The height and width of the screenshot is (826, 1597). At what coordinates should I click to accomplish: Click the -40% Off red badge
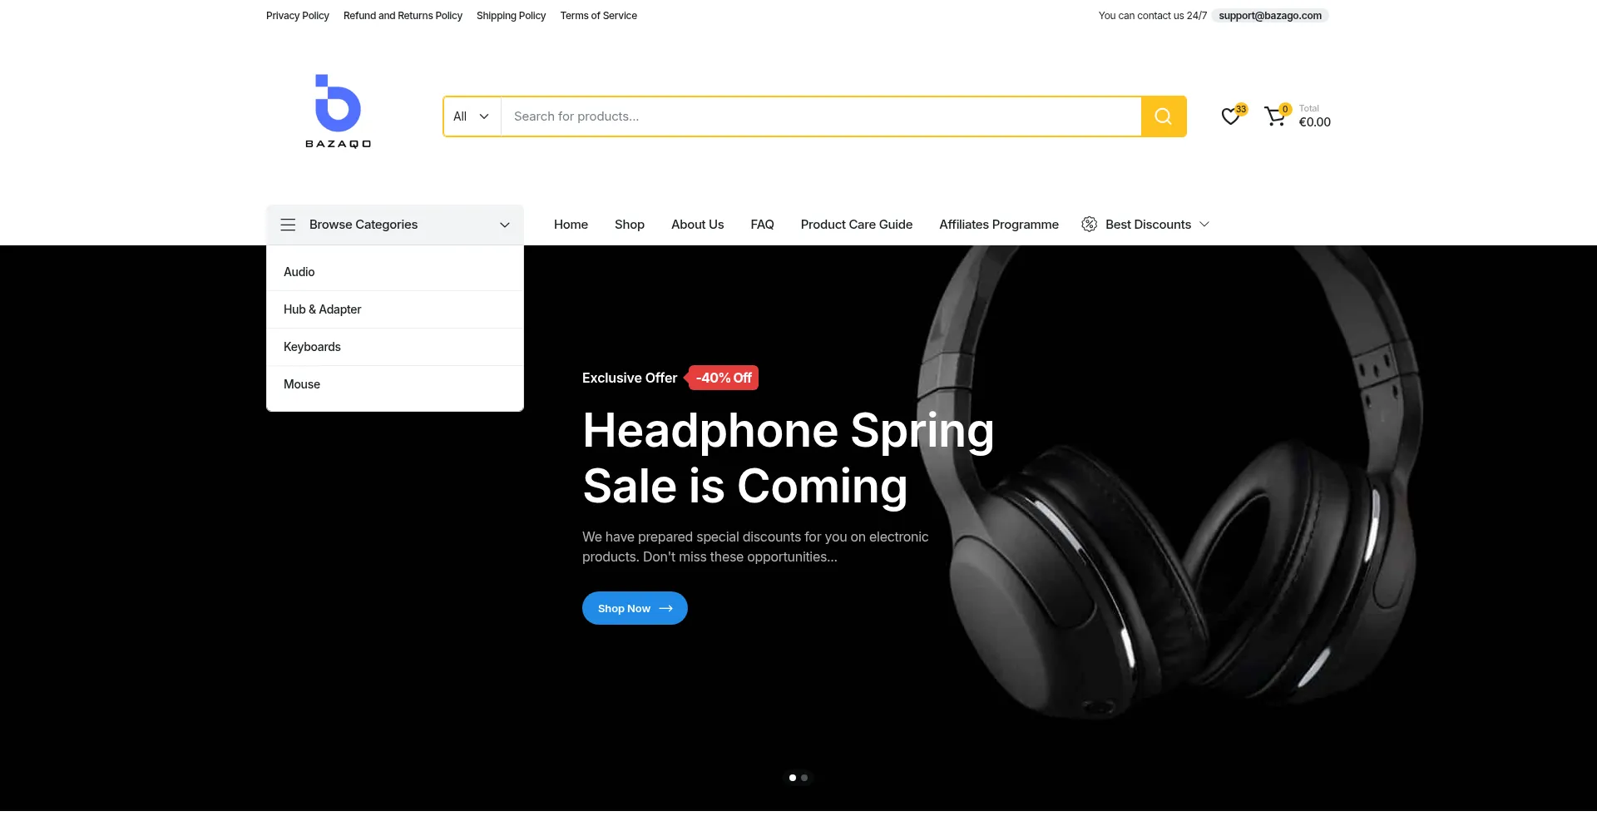coord(723,378)
